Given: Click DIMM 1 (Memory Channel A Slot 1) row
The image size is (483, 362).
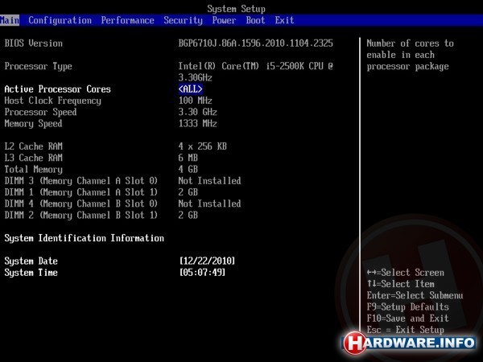Looking at the screenshot, I should coord(101,192).
